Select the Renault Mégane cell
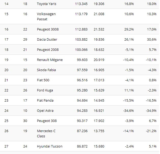 50,60
